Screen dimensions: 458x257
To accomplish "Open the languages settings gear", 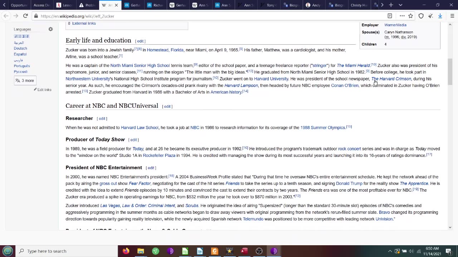I will [50, 29].
